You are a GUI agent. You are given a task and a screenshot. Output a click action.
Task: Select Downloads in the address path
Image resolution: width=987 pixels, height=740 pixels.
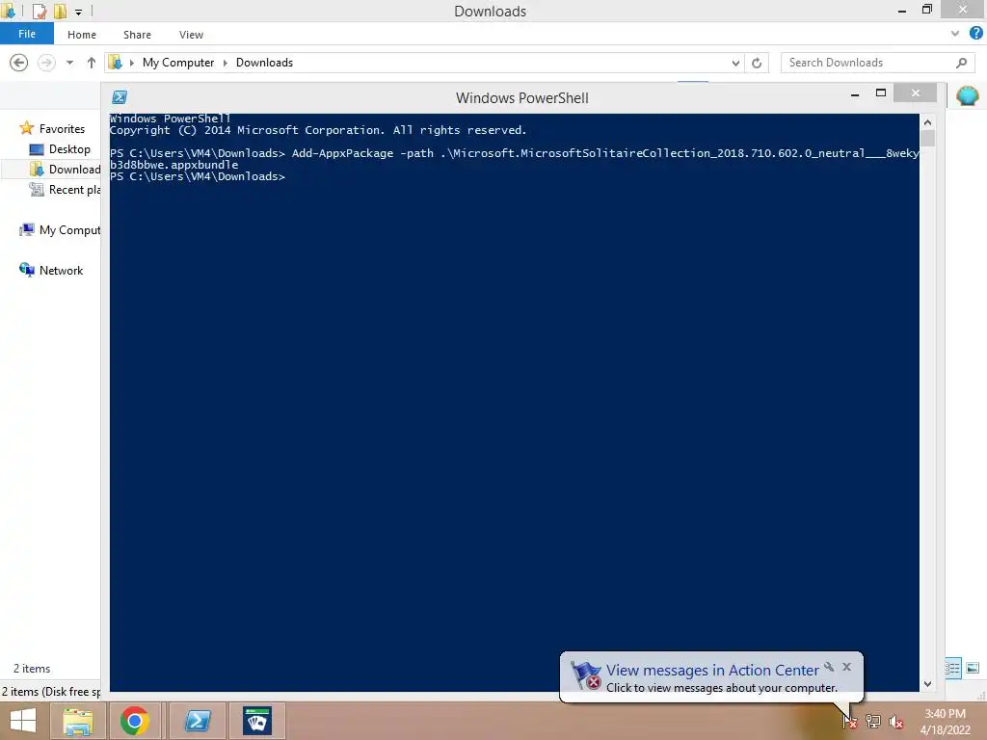pos(264,63)
